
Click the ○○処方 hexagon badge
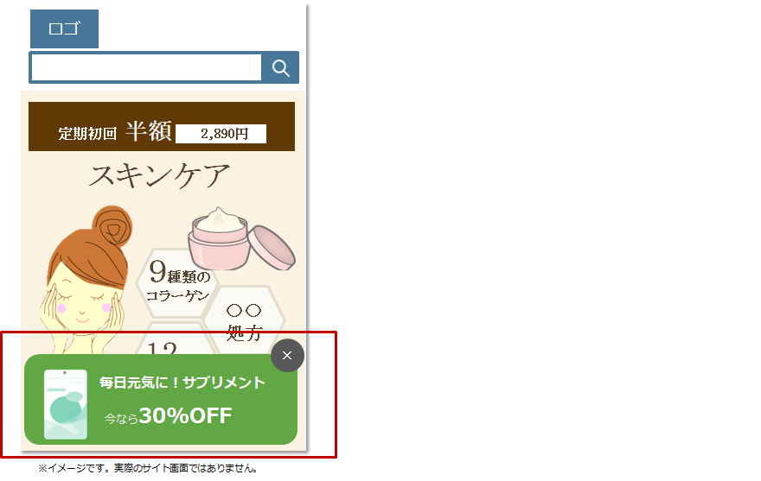tap(244, 322)
